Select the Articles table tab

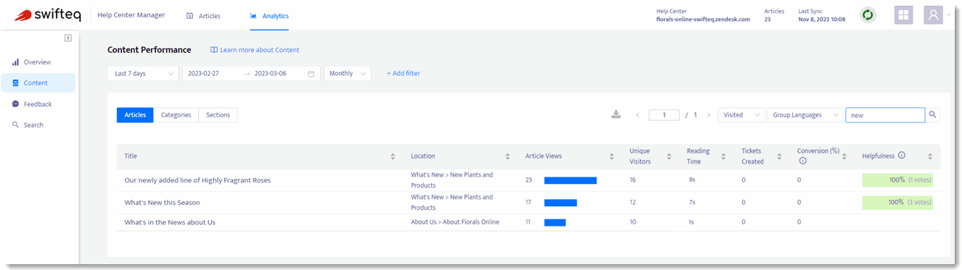click(135, 114)
